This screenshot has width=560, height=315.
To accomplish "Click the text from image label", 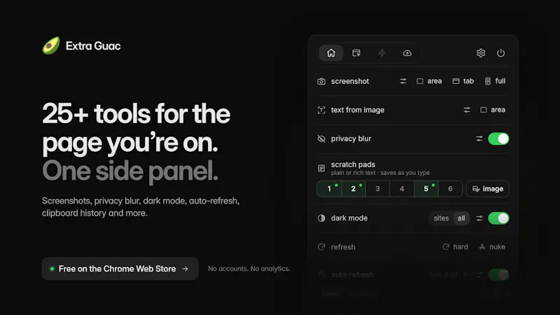I will coord(358,110).
